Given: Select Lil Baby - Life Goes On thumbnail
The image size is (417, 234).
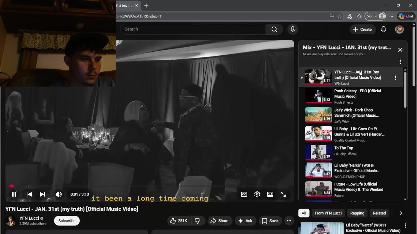Looking at the screenshot, I should 318,134.
